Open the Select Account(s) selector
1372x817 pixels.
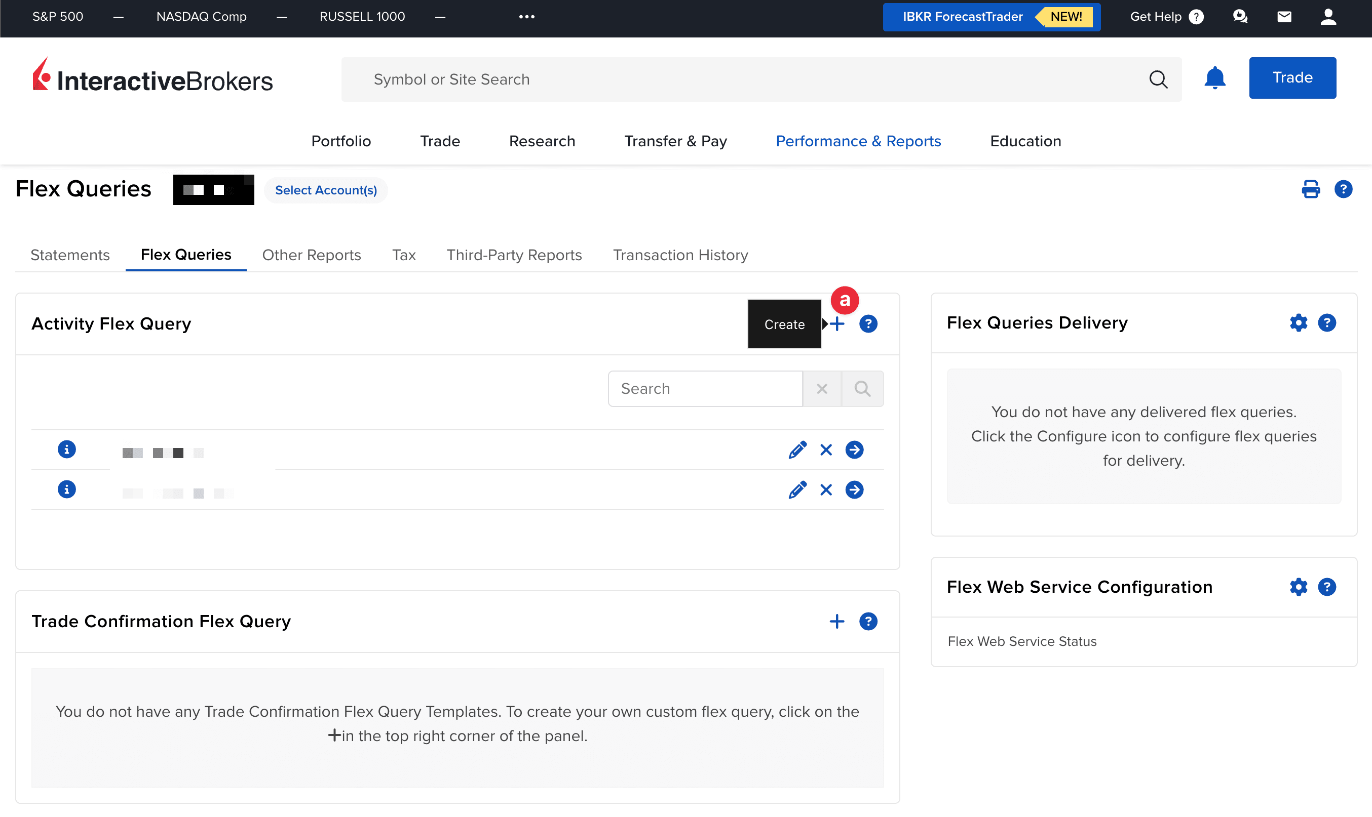click(326, 190)
